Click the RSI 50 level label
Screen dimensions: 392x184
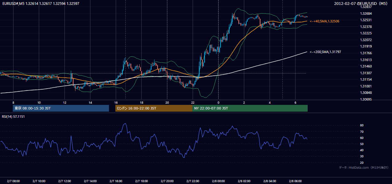[x=362, y=144]
